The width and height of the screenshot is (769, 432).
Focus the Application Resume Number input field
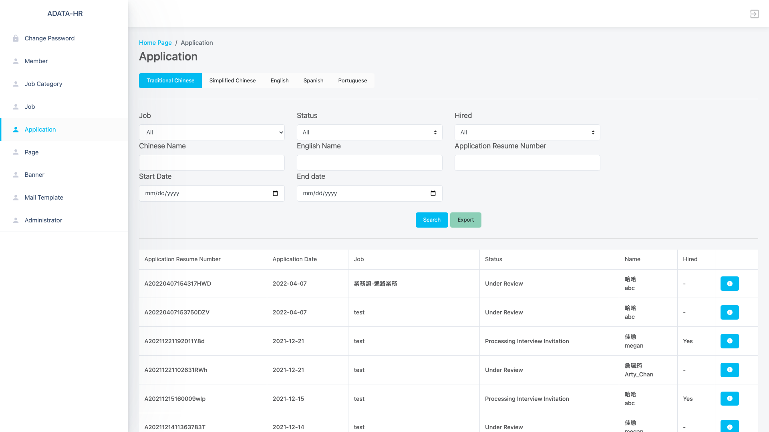(x=527, y=163)
